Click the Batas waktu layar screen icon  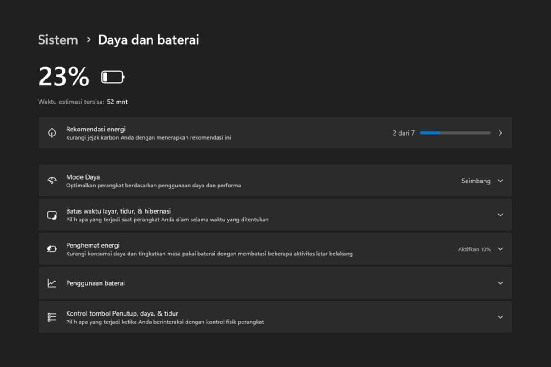pos(52,215)
